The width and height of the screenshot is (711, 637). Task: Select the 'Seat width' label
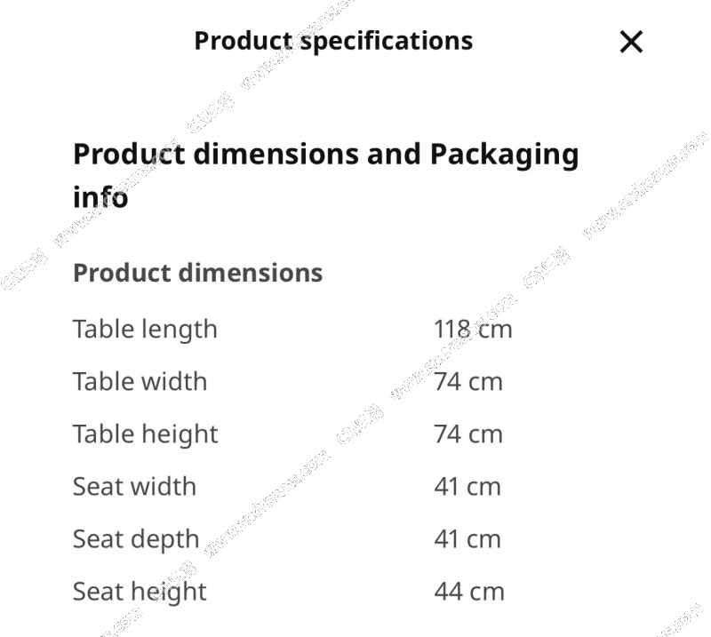(134, 487)
